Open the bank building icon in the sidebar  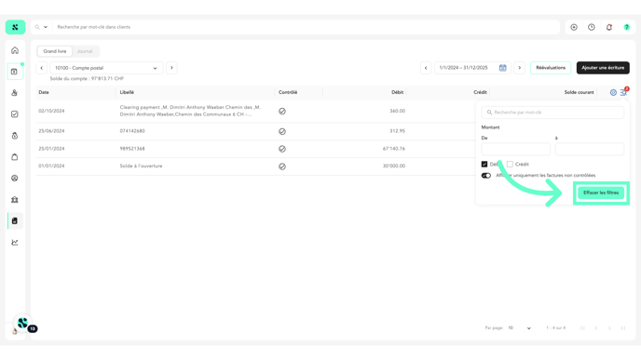pyautogui.click(x=15, y=200)
